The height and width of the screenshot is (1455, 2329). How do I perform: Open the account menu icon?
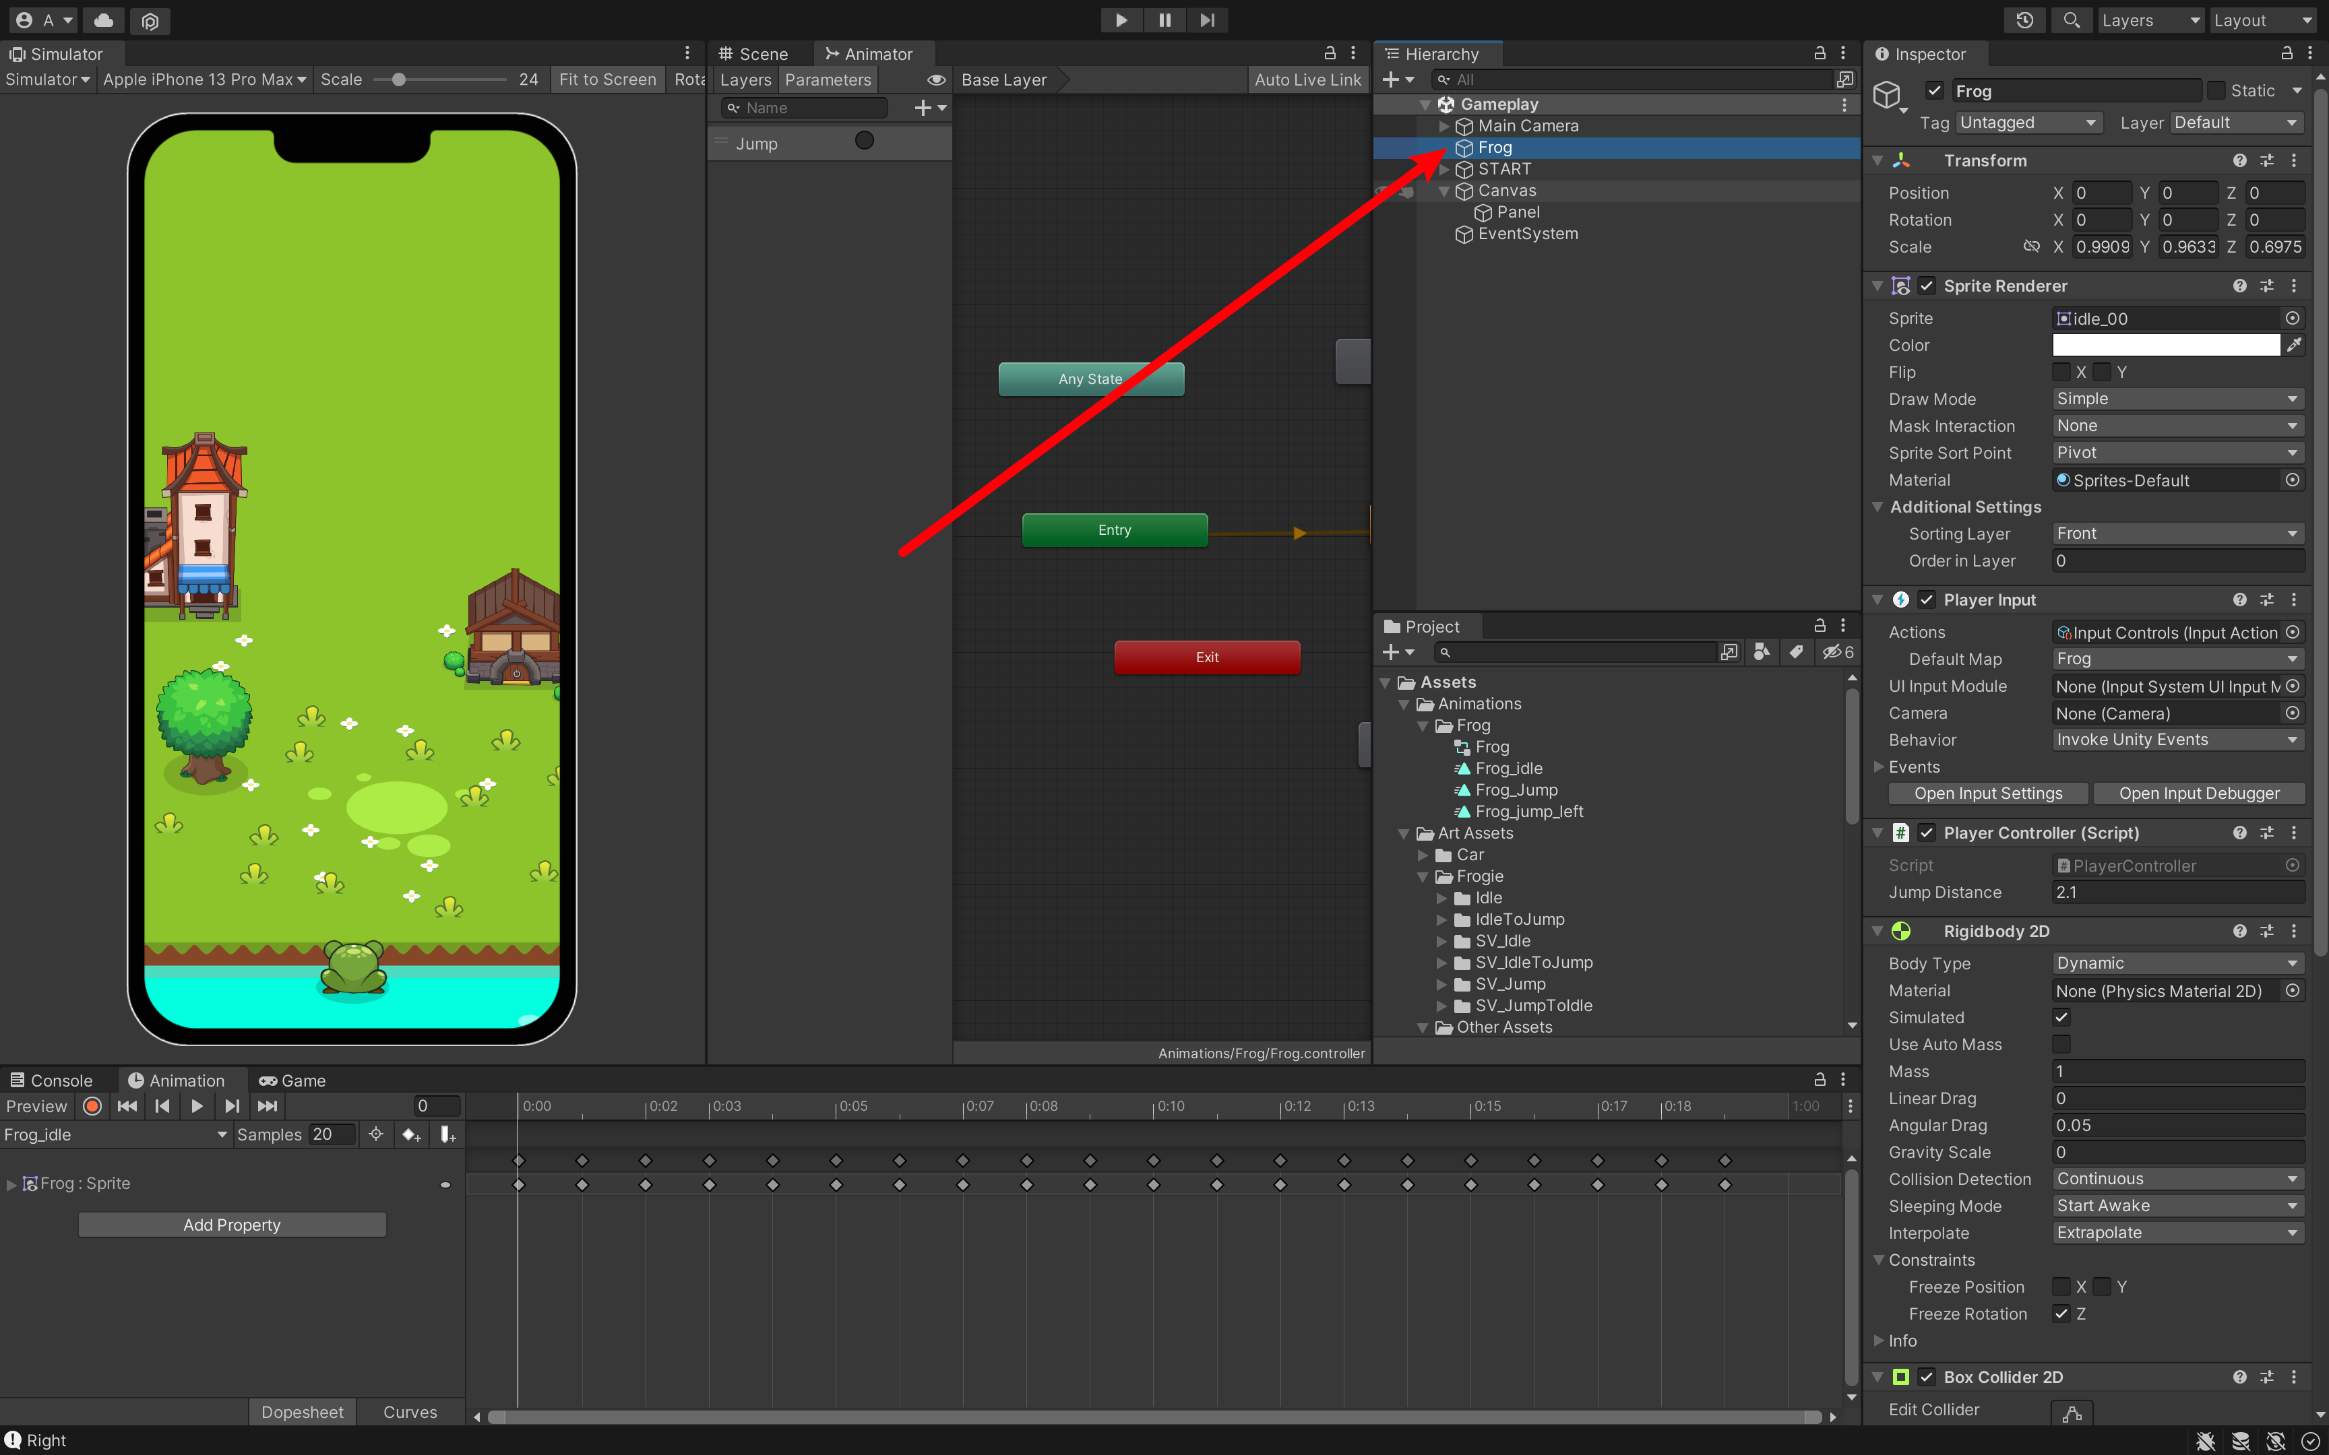(44, 20)
